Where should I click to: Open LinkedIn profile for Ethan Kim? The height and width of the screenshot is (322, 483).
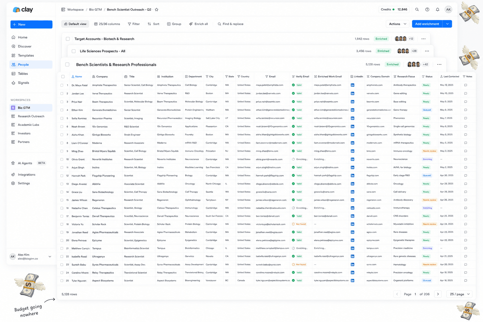point(353,110)
